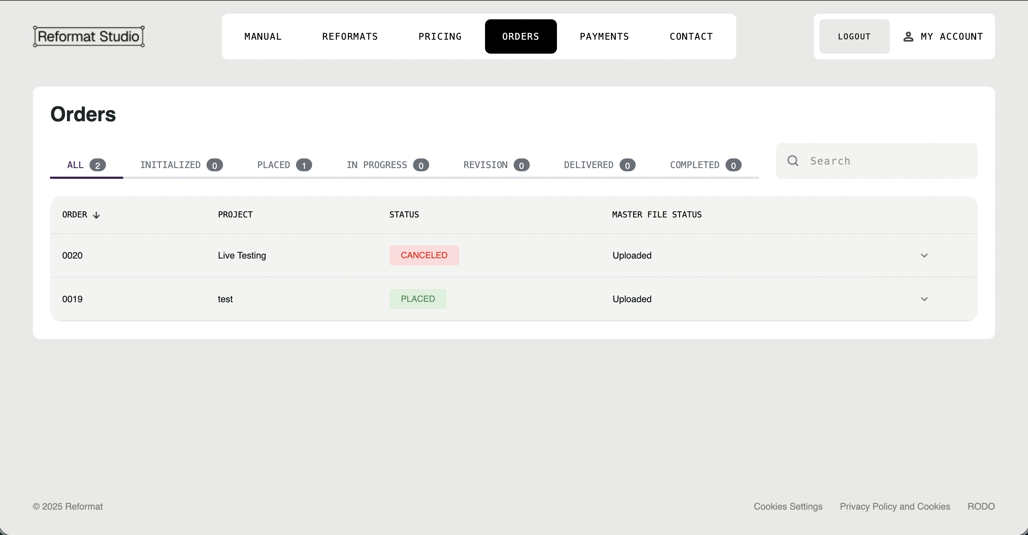1028x535 pixels.
Task: Open the Manual nav item
Action: pos(263,37)
